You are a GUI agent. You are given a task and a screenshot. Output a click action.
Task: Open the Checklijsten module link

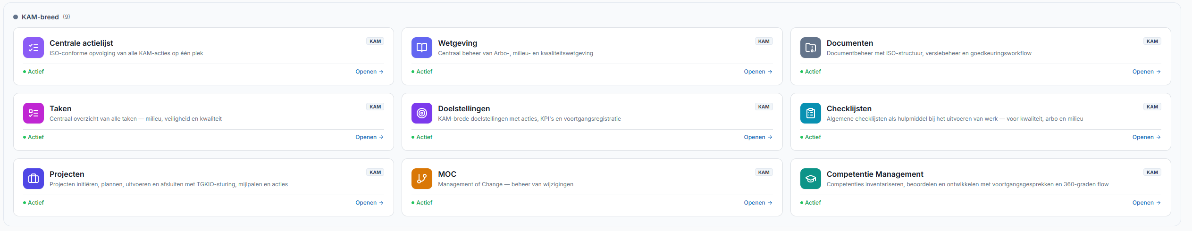(x=1147, y=137)
